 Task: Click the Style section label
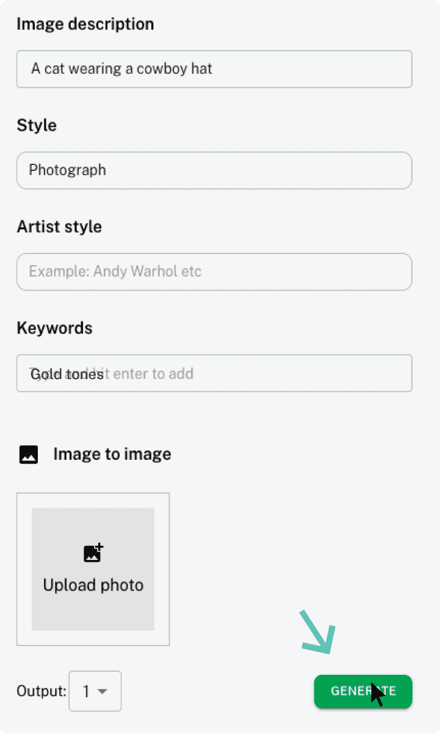click(x=36, y=125)
